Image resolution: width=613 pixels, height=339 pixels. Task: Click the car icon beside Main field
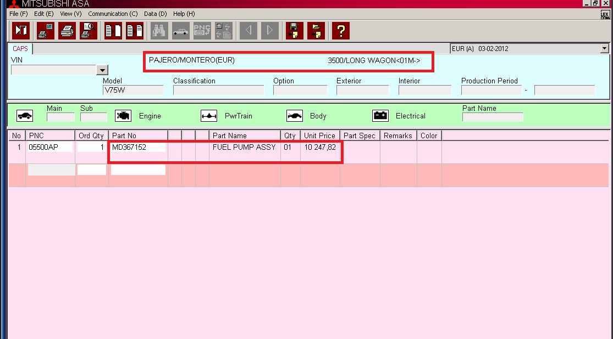pyautogui.click(x=25, y=116)
